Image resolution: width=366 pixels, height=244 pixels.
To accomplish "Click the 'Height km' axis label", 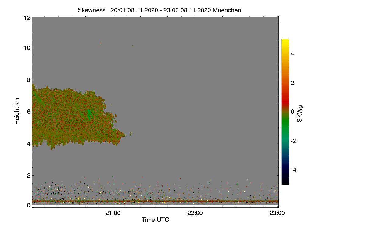I will [x=17, y=111].
